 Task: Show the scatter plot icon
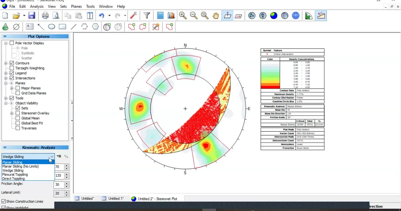(263, 15)
